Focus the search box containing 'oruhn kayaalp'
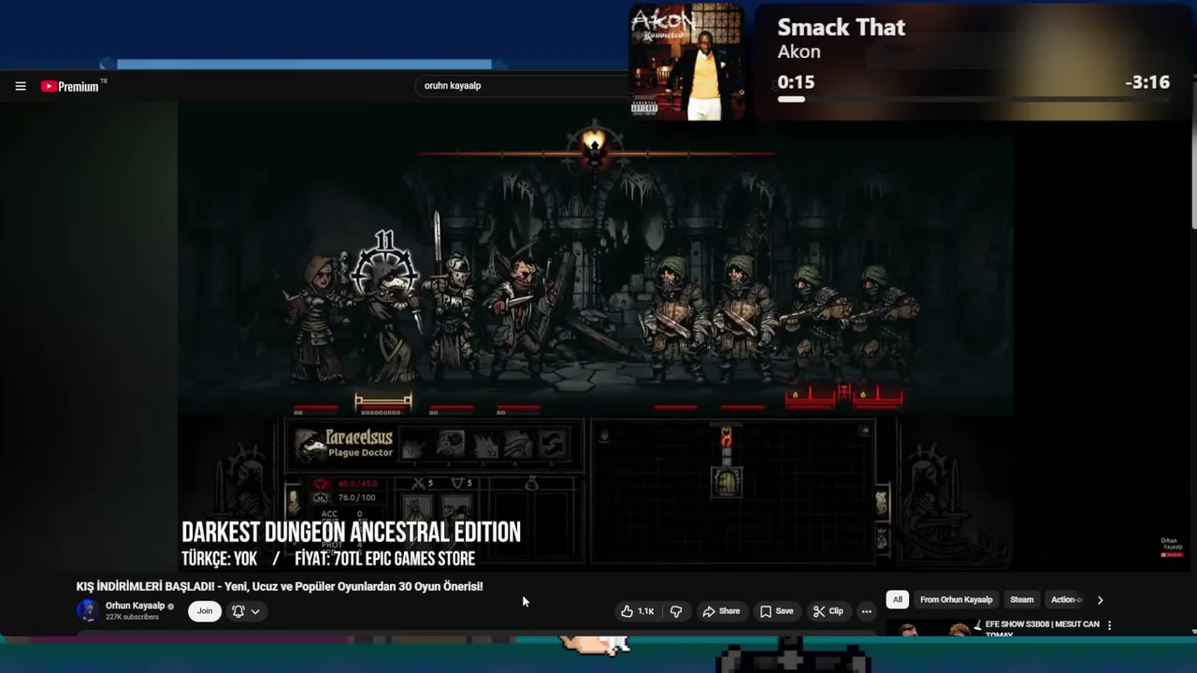The height and width of the screenshot is (673, 1197). click(524, 85)
